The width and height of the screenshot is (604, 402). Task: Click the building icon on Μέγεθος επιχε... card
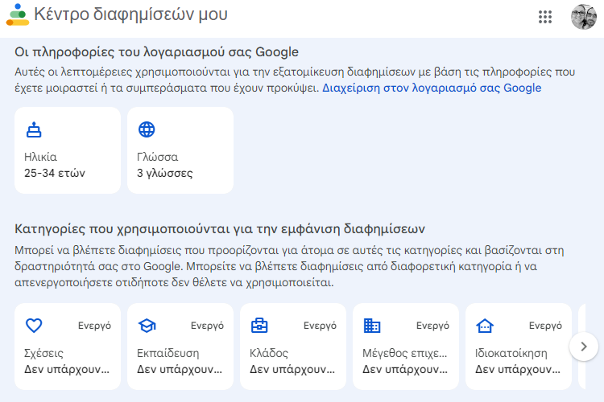pyautogui.click(x=372, y=326)
